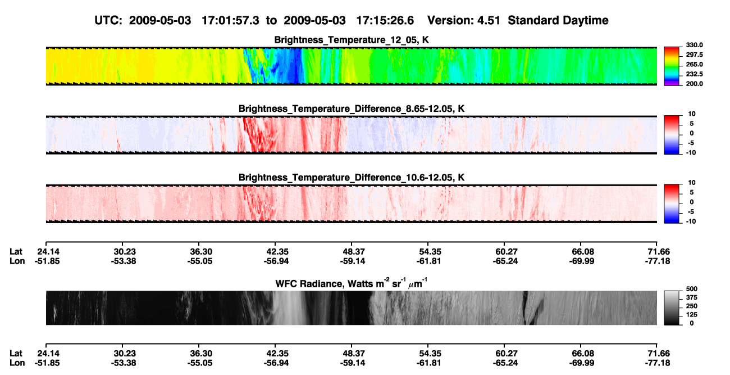
Task: Click the '330.0' colorbar label
Action: [x=694, y=45]
